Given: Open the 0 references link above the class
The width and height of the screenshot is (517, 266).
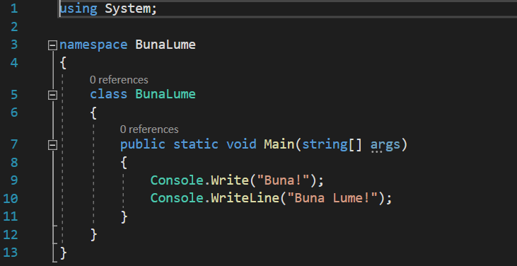Looking at the screenshot, I should point(119,80).
